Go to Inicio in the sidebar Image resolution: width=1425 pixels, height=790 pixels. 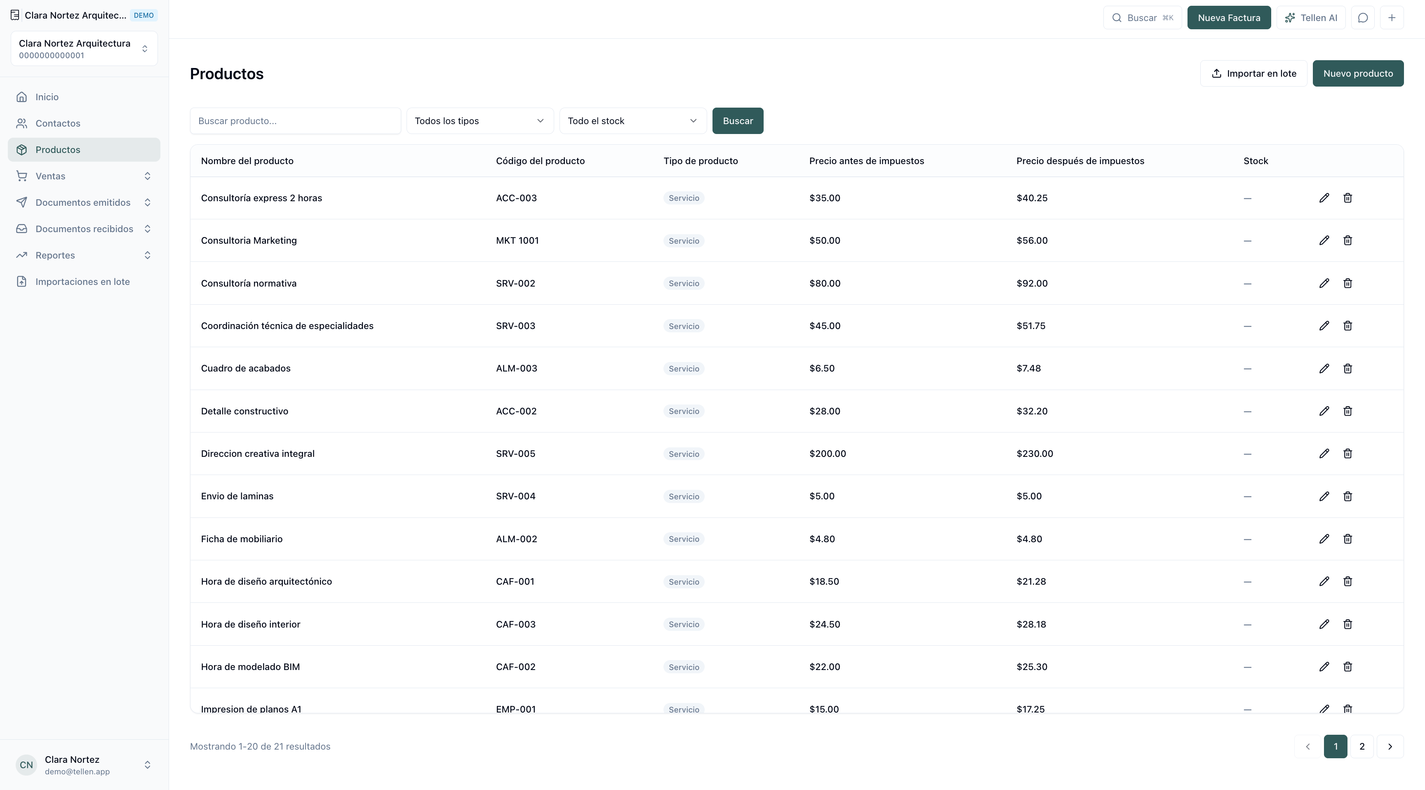click(84, 97)
